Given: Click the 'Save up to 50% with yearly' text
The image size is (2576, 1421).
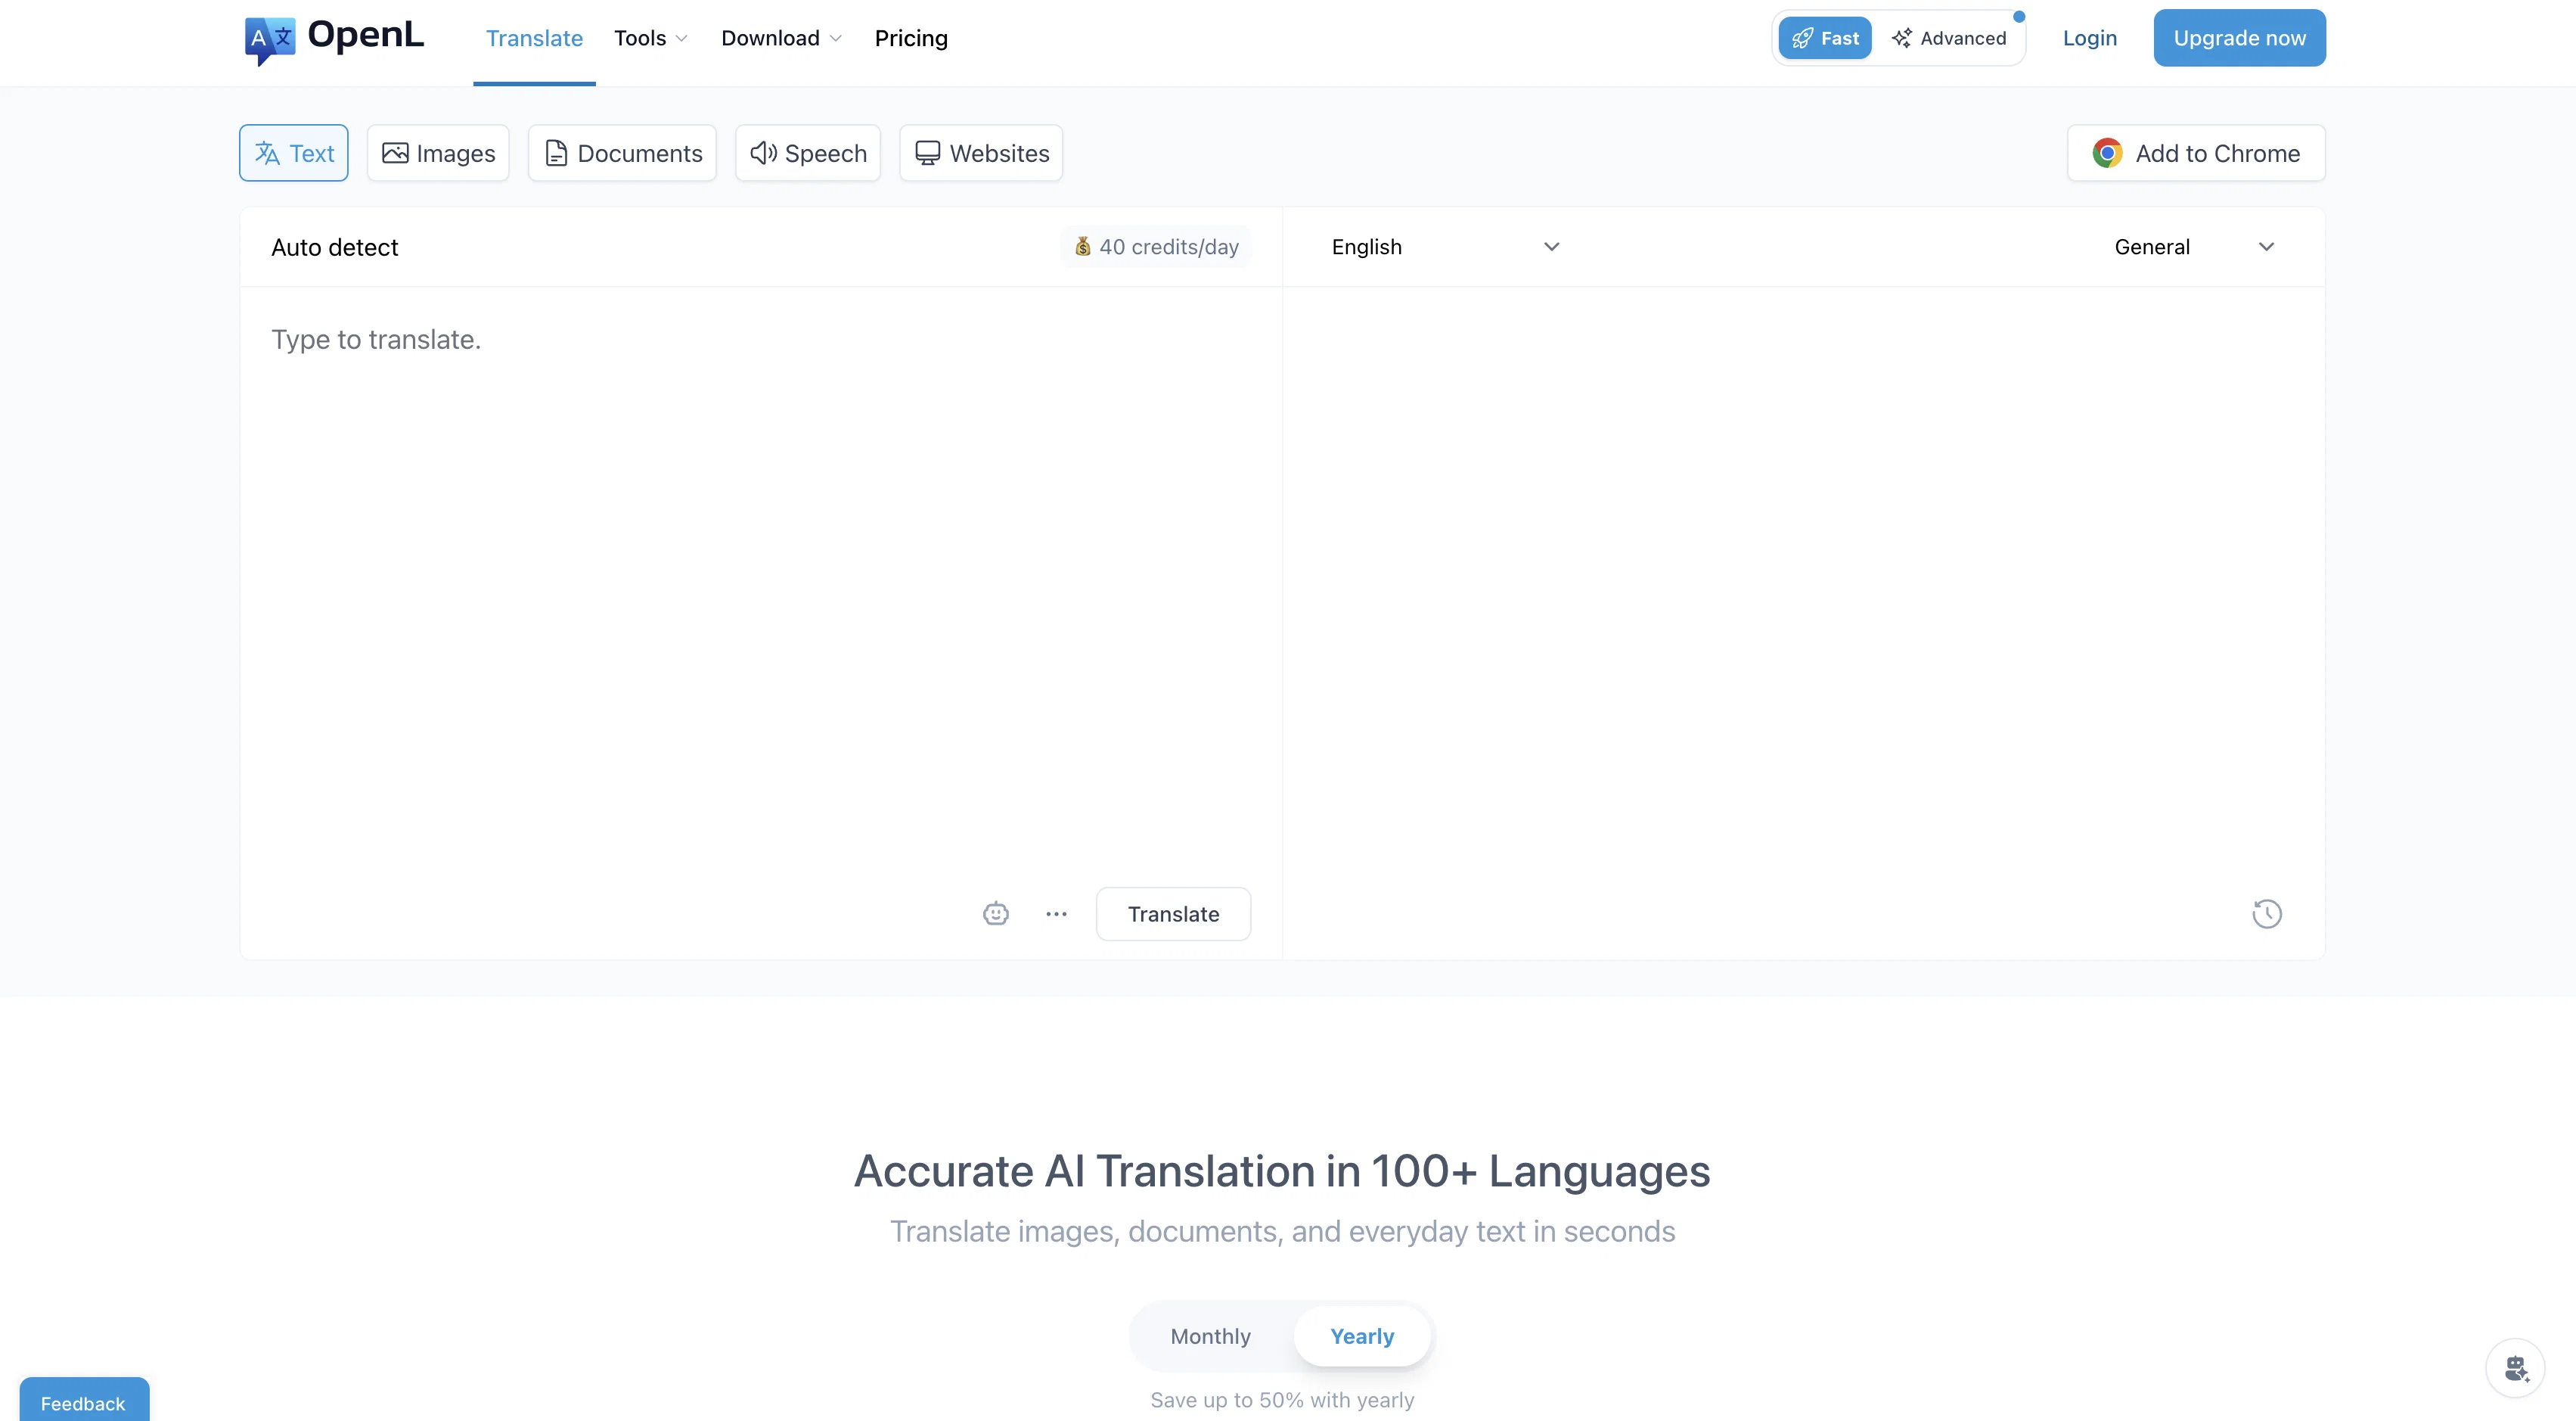Looking at the screenshot, I should [1282, 1400].
